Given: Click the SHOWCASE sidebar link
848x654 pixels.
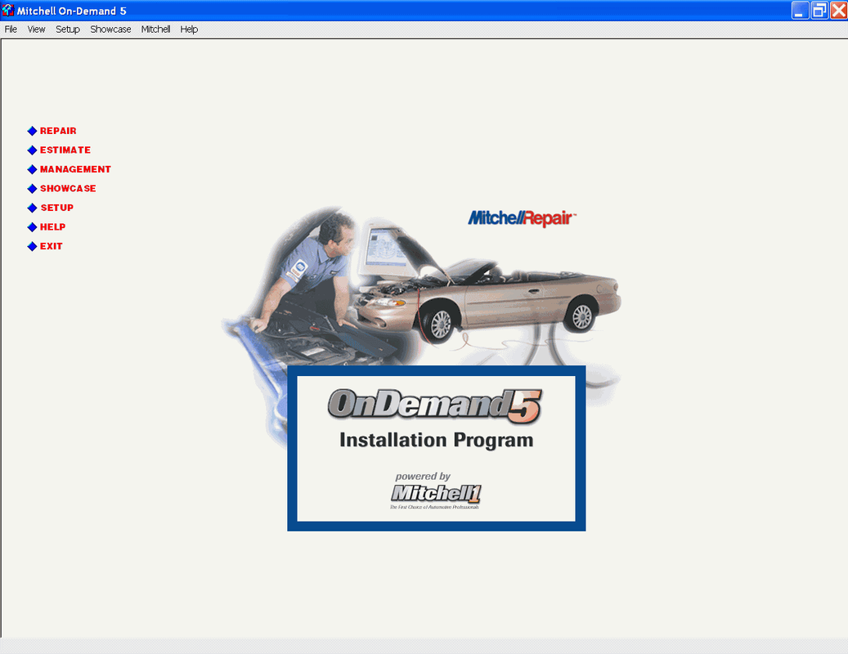Looking at the screenshot, I should click(68, 189).
